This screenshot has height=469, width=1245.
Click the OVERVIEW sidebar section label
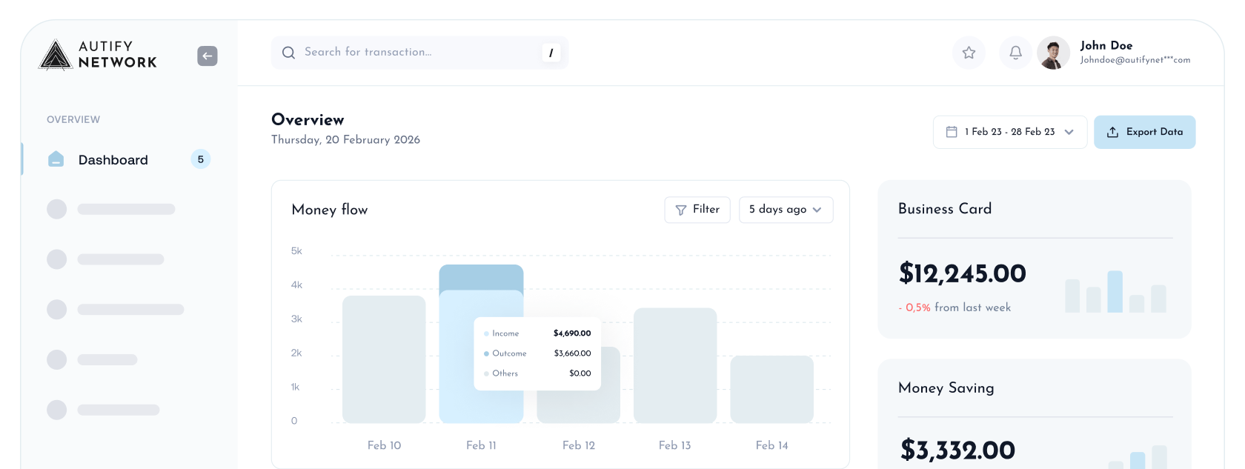[x=73, y=119]
